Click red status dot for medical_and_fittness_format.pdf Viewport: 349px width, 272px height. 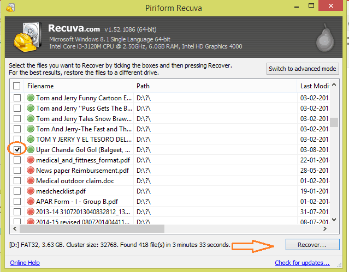(31, 160)
